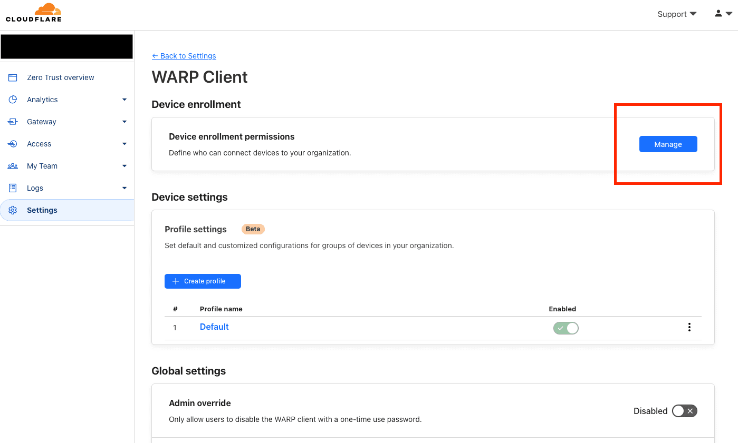Click the Settings gear icon
Screen dimensions: 738x443
[13, 210]
